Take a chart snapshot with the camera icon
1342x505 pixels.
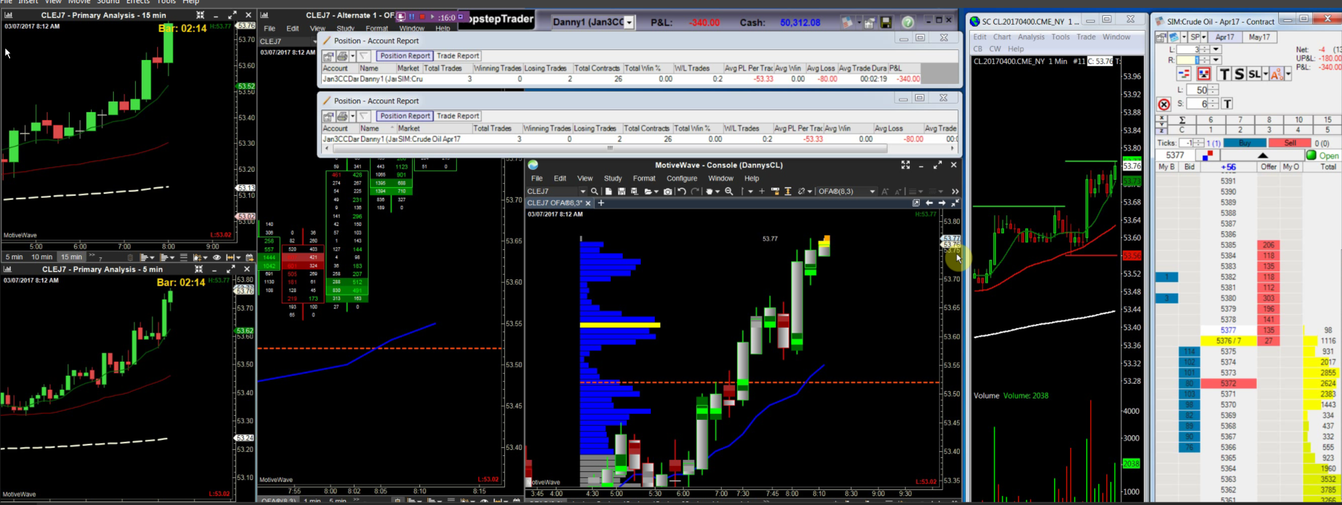pyautogui.click(x=668, y=192)
